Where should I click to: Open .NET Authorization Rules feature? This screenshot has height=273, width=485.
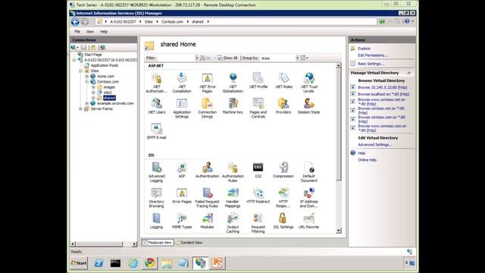point(156,83)
